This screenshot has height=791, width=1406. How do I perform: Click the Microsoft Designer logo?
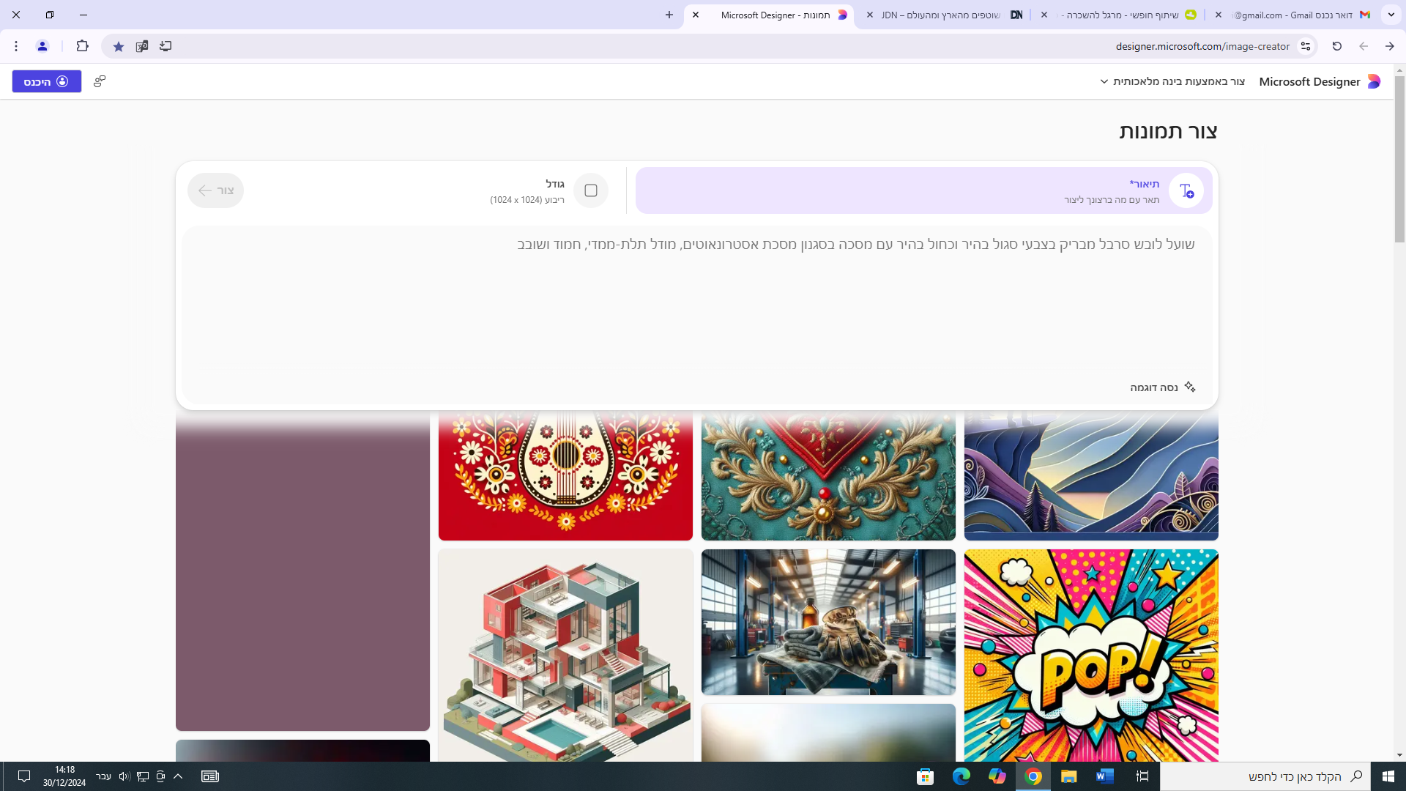click(1374, 81)
